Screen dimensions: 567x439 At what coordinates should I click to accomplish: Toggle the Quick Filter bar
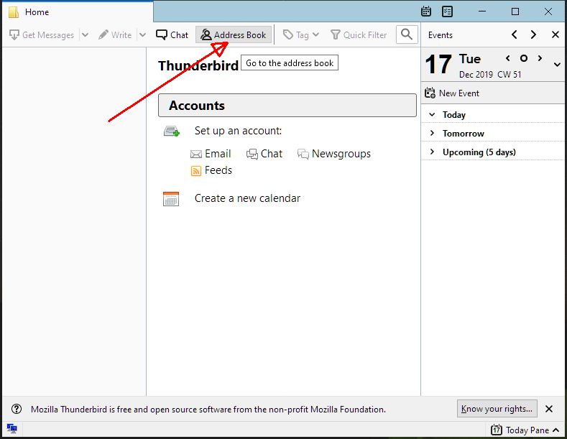point(359,34)
